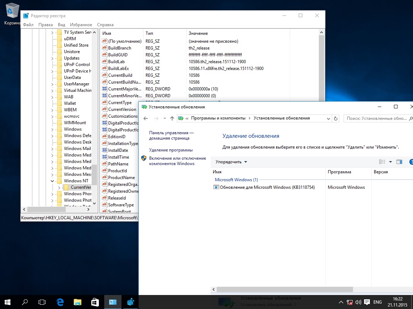Open the Избранное menu in Registry Editor
This screenshot has width=413, height=309.
[81, 25]
